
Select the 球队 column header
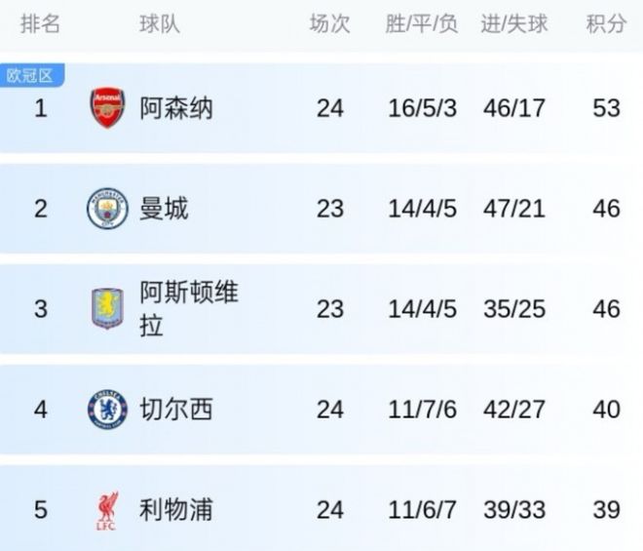coord(159,24)
